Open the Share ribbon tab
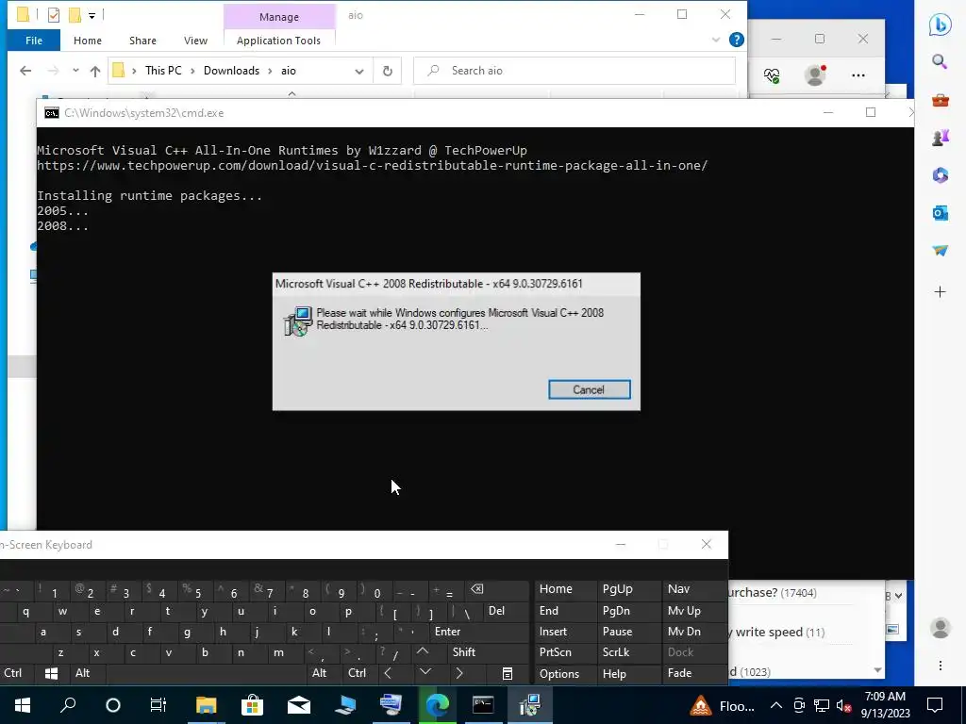 142,41
